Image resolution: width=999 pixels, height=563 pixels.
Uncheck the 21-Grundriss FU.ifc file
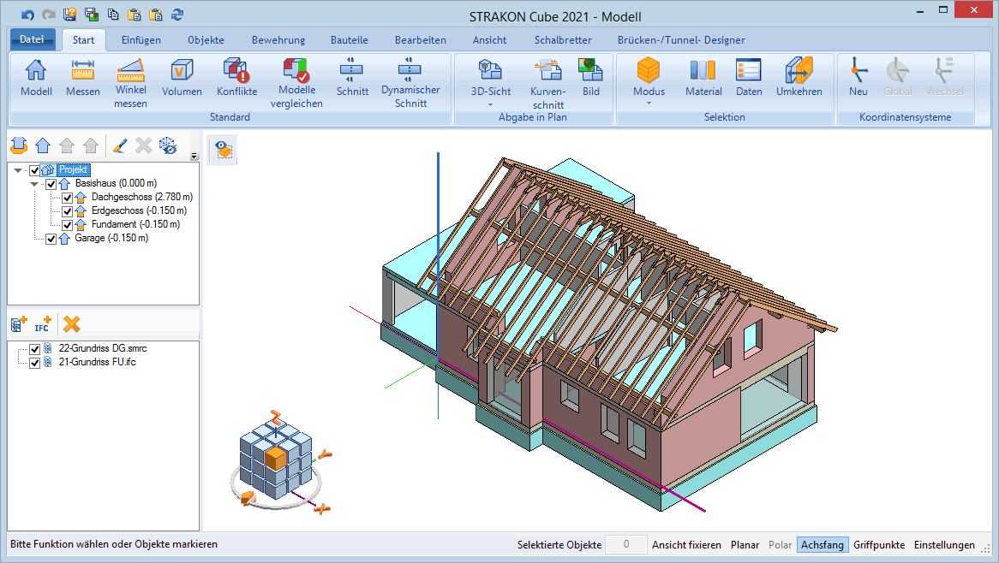(34, 363)
